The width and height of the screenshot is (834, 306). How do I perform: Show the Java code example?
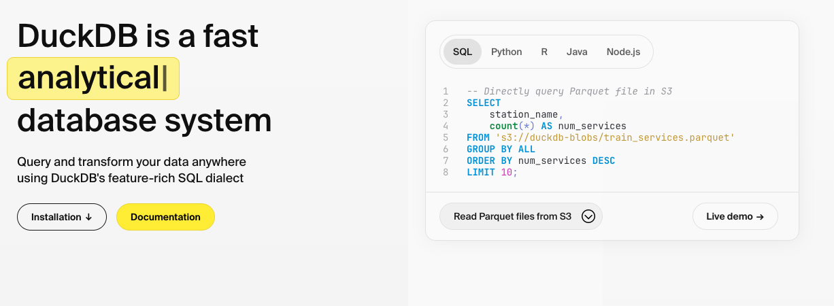point(577,52)
